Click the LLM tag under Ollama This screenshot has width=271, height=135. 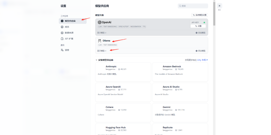[100, 45]
